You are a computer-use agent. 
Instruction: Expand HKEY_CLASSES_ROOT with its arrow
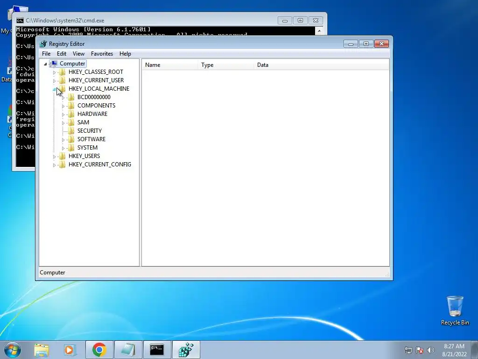(x=54, y=72)
